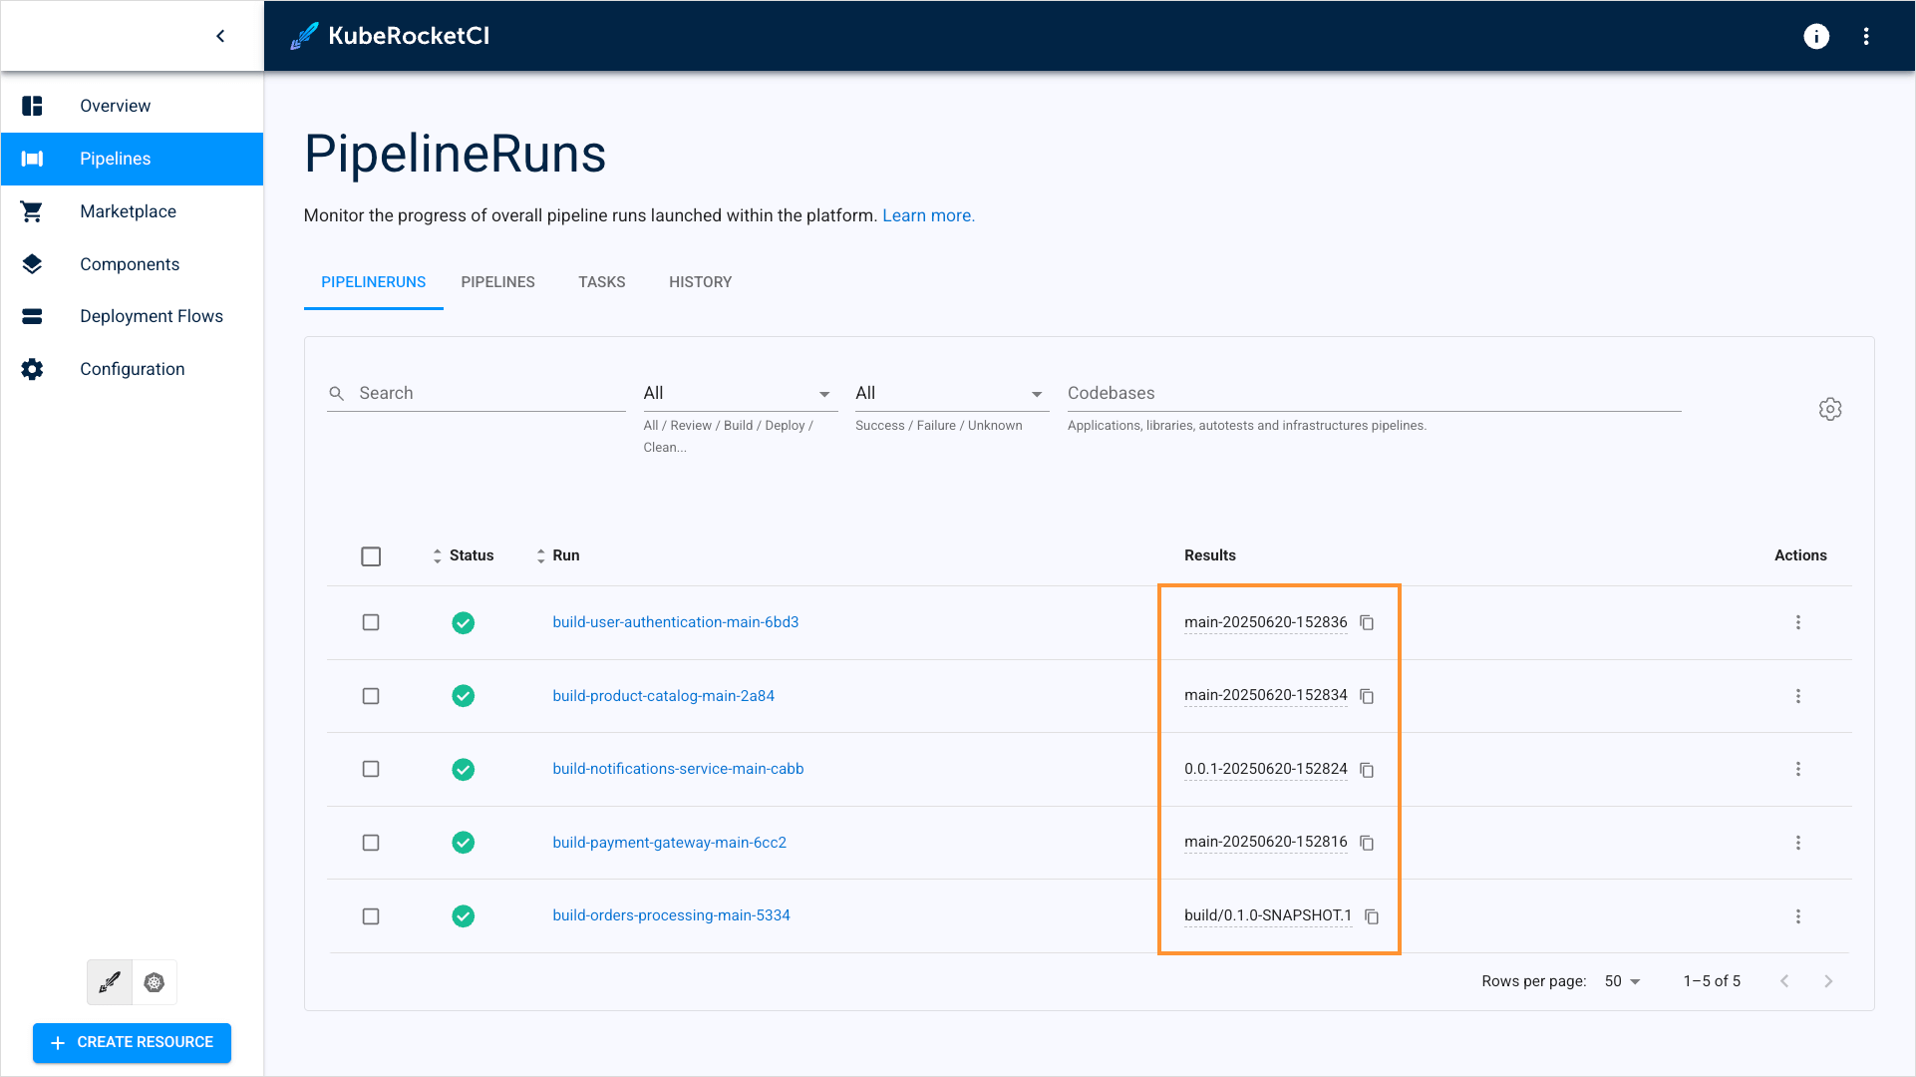Open the Learn more link
The height and width of the screenshot is (1077, 1916).
coord(927,215)
